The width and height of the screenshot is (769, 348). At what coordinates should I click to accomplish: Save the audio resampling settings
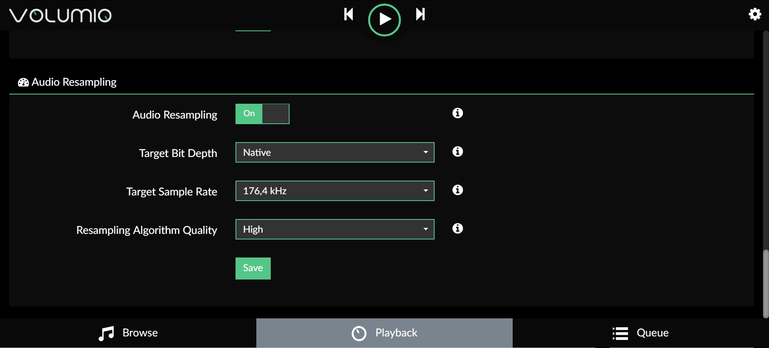tap(253, 268)
